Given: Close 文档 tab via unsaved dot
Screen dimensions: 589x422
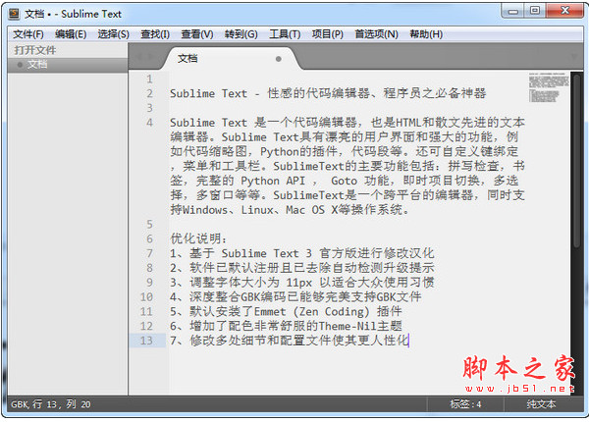Looking at the screenshot, I should (279, 59).
